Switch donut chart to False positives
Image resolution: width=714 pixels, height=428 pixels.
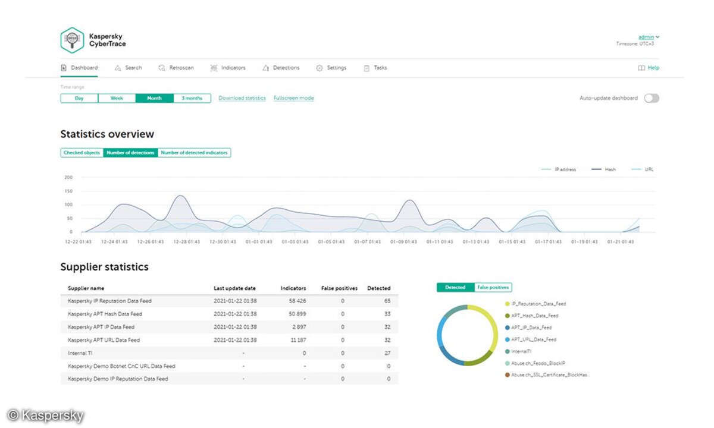[493, 287]
